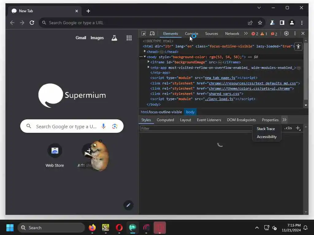Viewport: 314px width, 235px height.
Task: Choose Stack Trace from the menu
Action: (266, 129)
